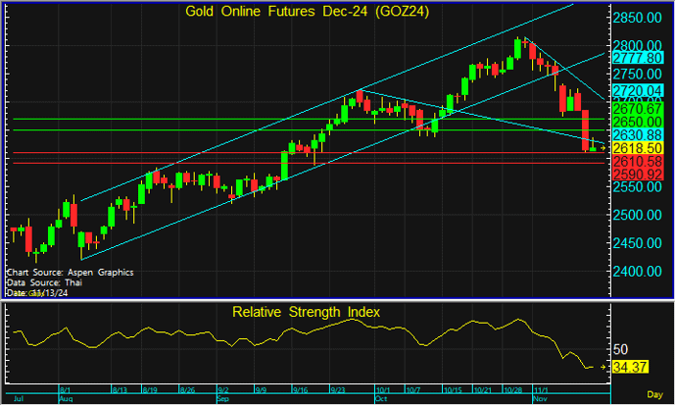The height and width of the screenshot is (406, 676).
Task: Select the Aug month label on time axis
Action: tap(67, 399)
